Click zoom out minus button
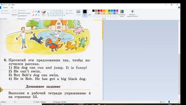 (x=164, y=102)
